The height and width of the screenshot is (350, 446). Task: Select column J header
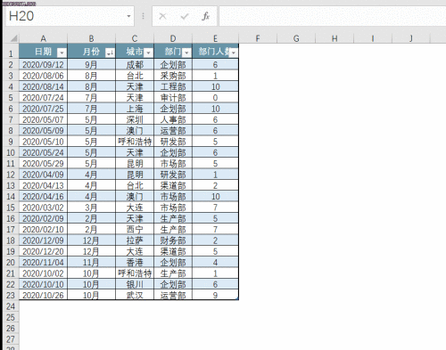click(411, 38)
